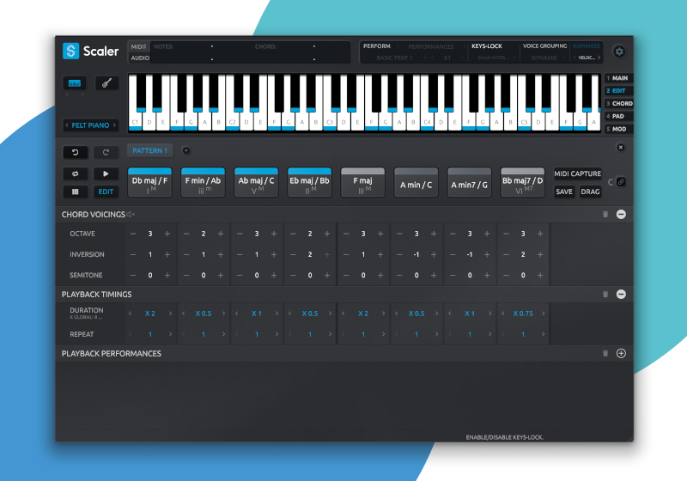Open settings with the gear icon
This screenshot has width=687, height=481.
pos(619,52)
